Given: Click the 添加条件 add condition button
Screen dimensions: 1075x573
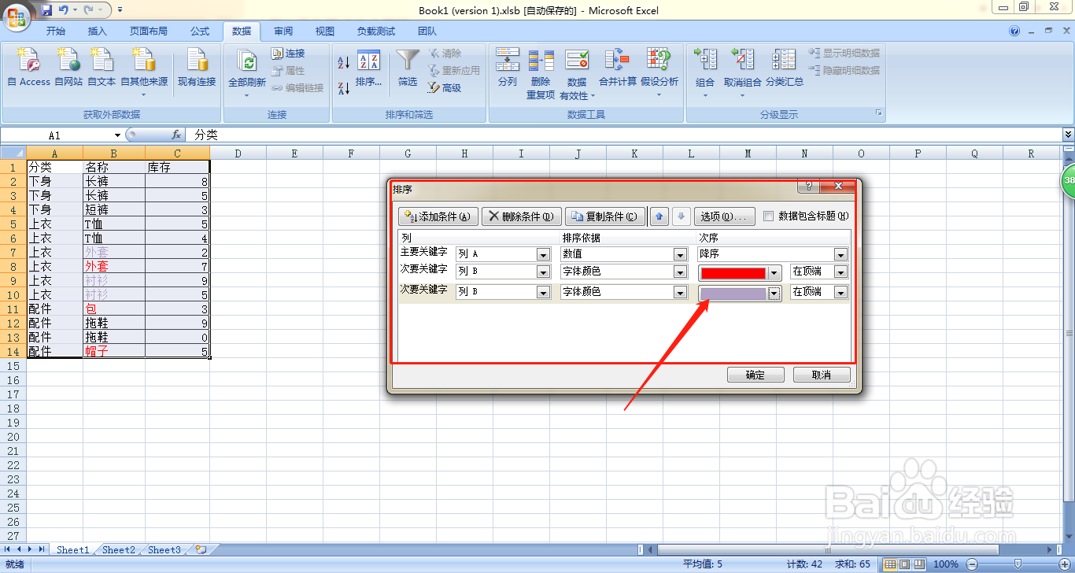Looking at the screenshot, I should point(436,216).
